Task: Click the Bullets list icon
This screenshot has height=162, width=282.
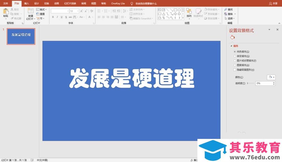Action: tap(99, 11)
